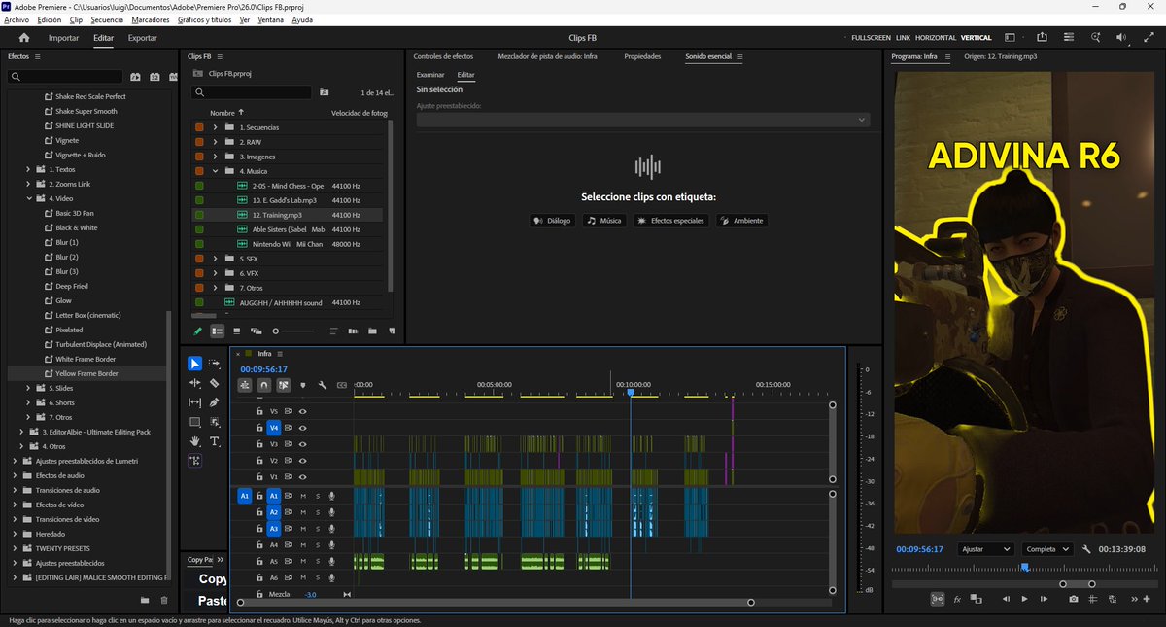Click the Program Monitor wrench settings
1166x627 pixels.
pos(1086,549)
